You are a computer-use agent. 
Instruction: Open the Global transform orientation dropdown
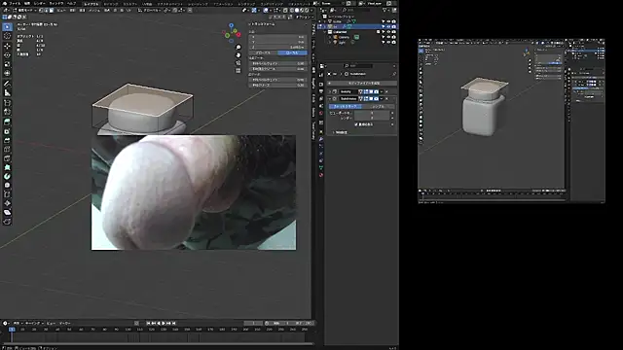[x=150, y=11]
